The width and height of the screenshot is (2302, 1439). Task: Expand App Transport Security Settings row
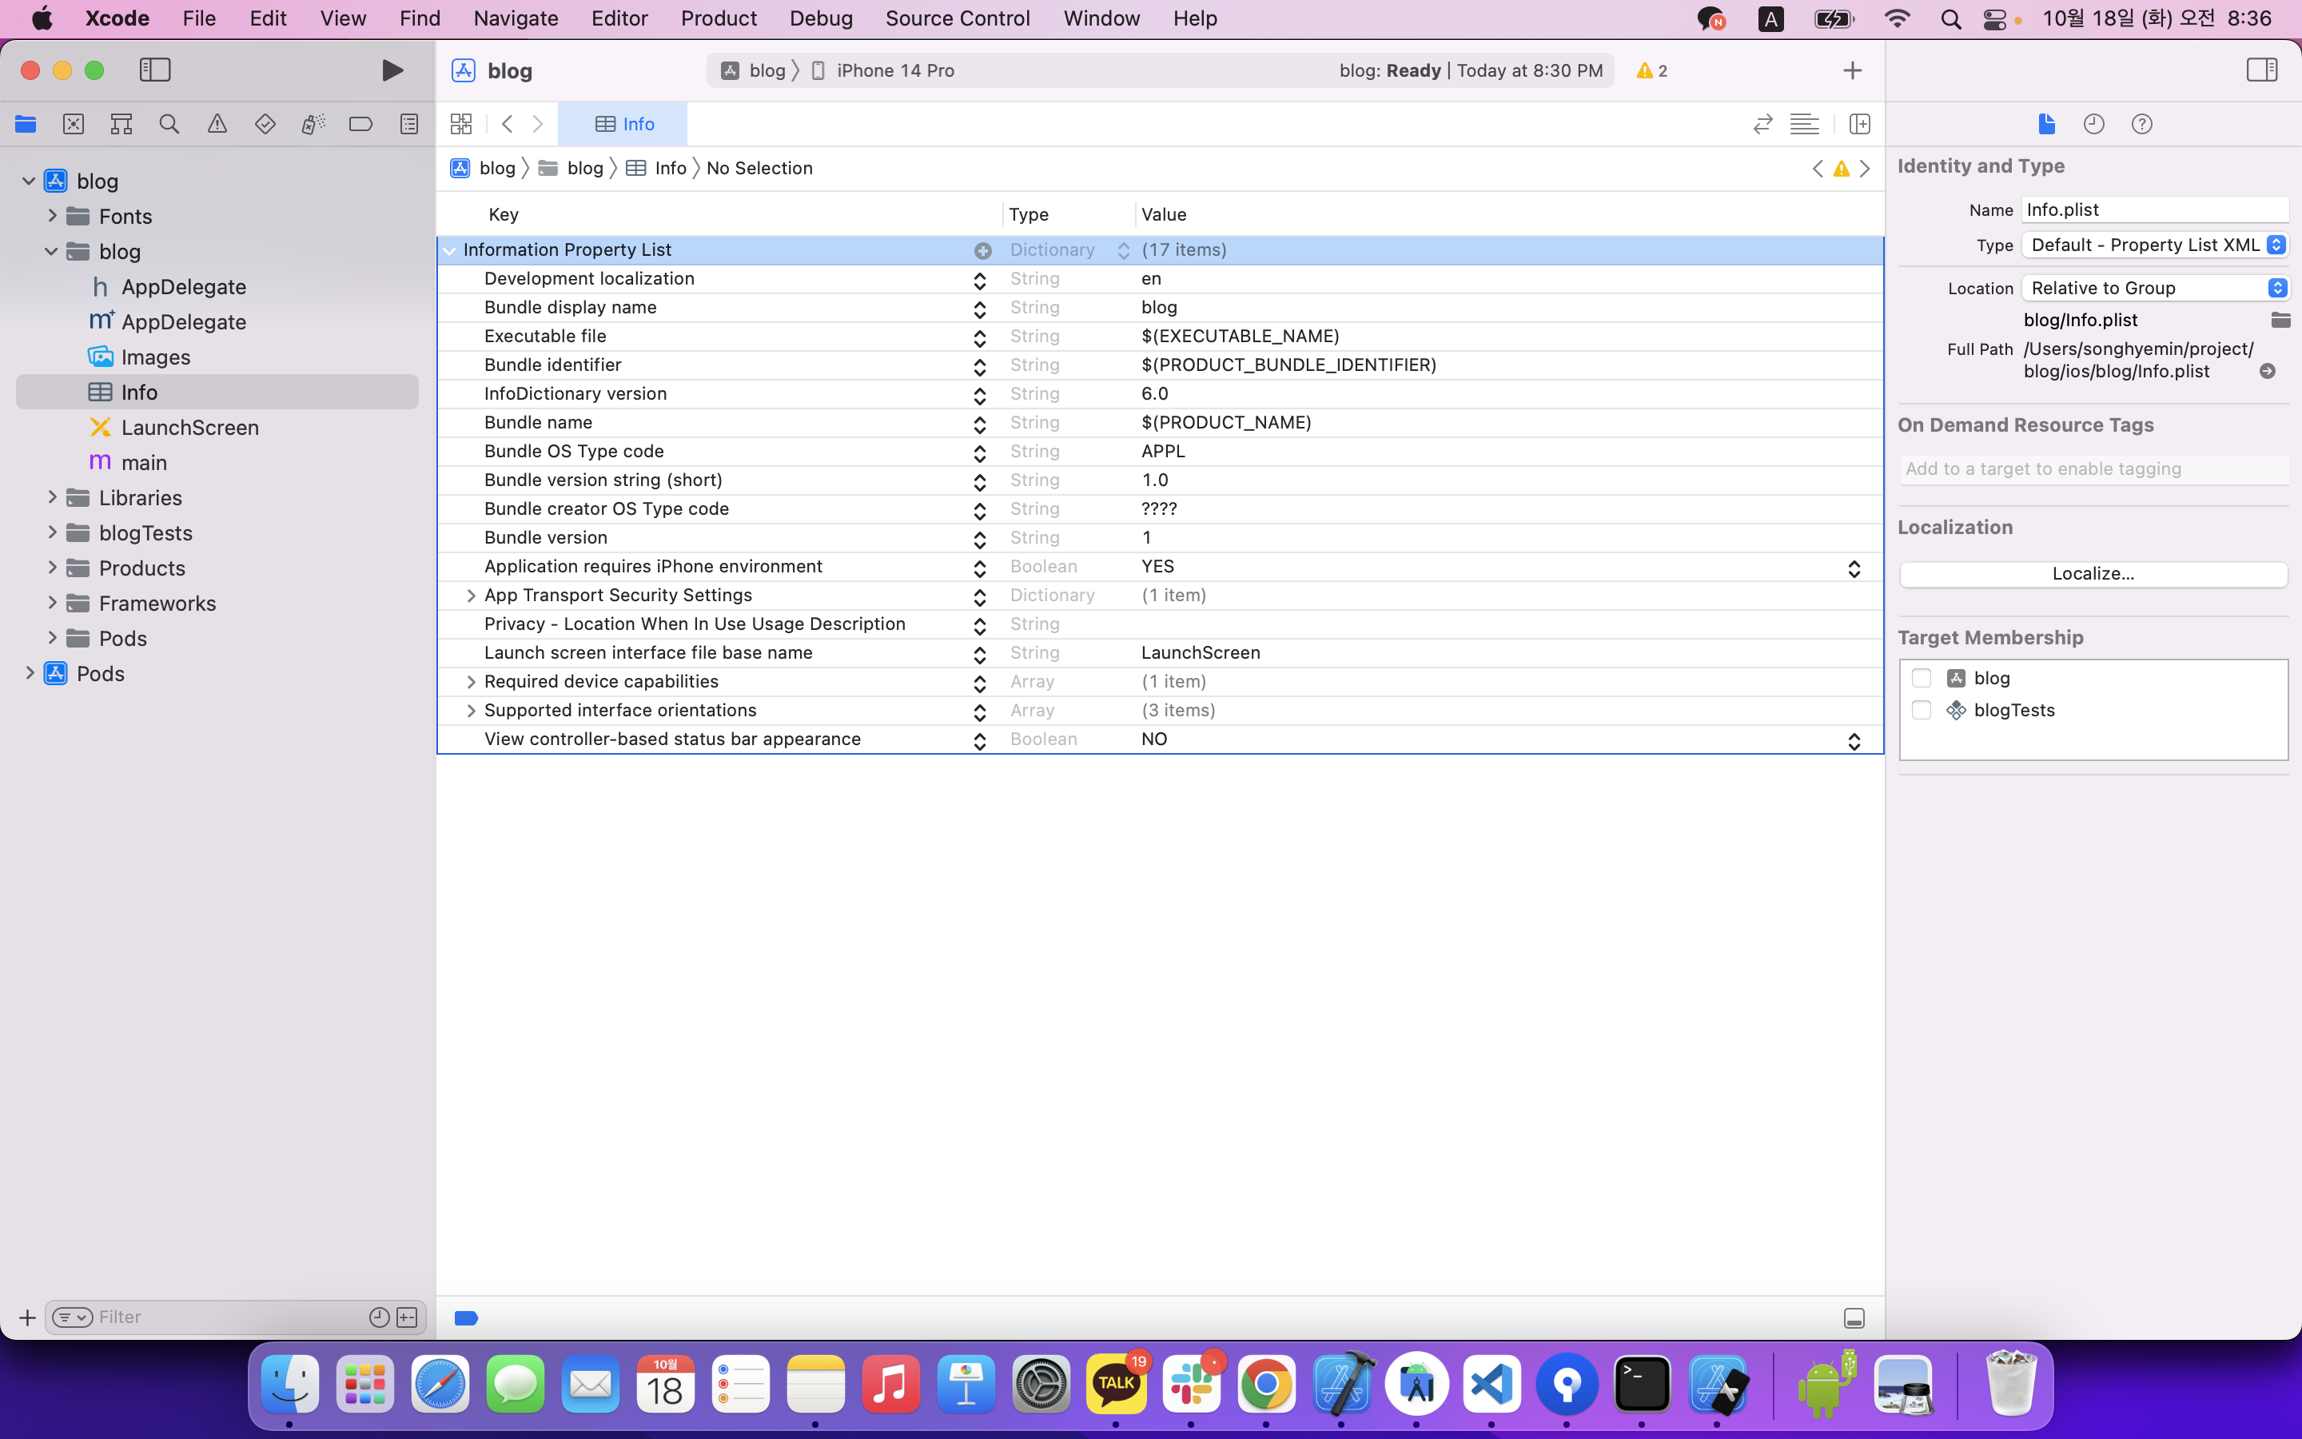click(x=470, y=596)
